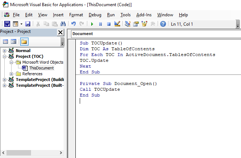241x158 pixels.
Task: Toggle Folders view in Project pane
Action: coord(24,42)
